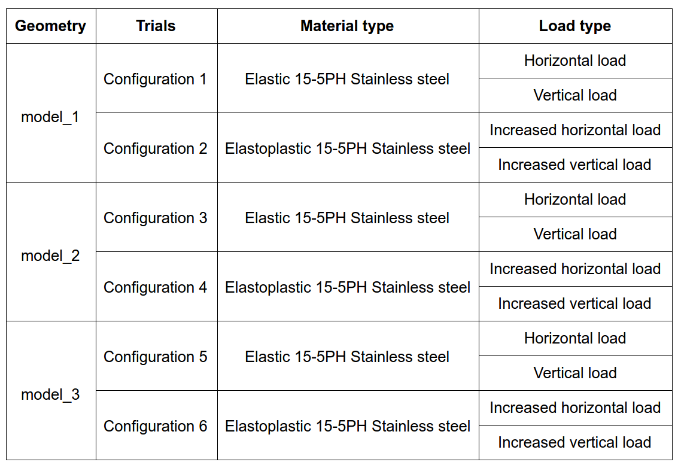Viewport: 678px width, 468px height.
Task: Select the Material type header cell
Action: (347, 26)
